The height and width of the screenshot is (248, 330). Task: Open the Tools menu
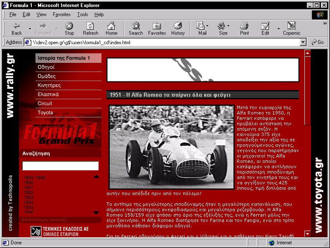pos(82,14)
